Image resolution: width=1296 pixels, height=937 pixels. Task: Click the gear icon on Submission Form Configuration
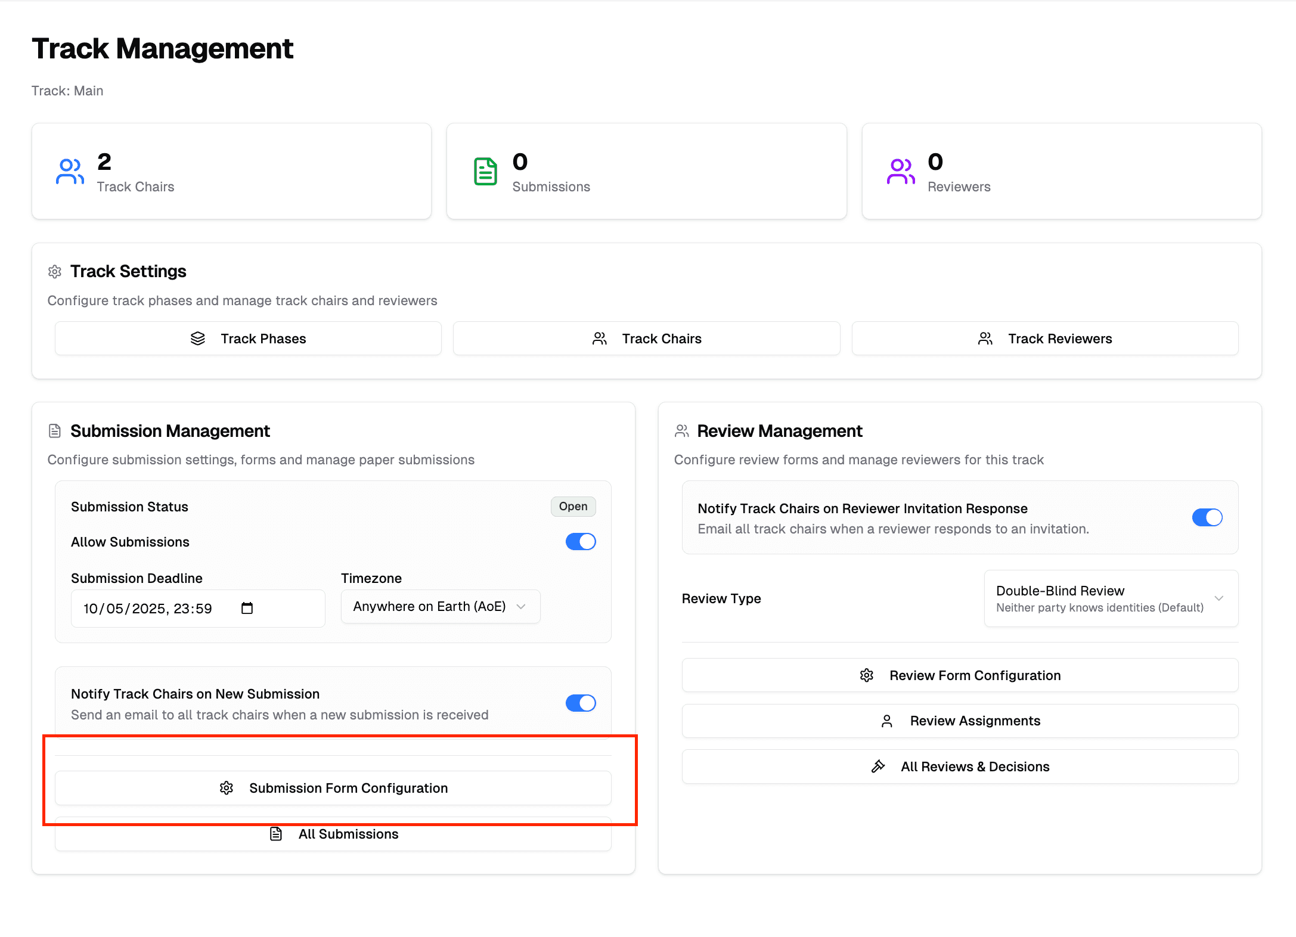(x=227, y=788)
